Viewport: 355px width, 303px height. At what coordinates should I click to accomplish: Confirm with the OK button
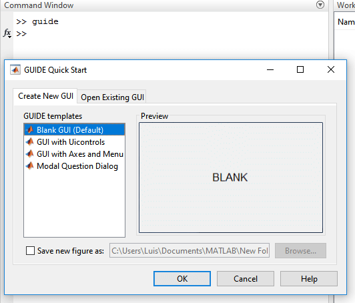(x=182, y=278)
